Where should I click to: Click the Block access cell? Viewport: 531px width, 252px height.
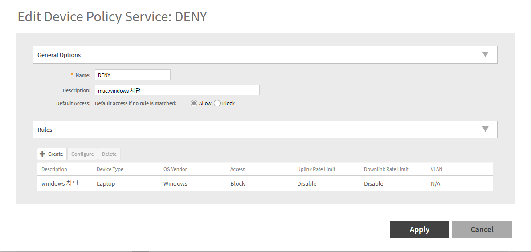pos(237,184)
